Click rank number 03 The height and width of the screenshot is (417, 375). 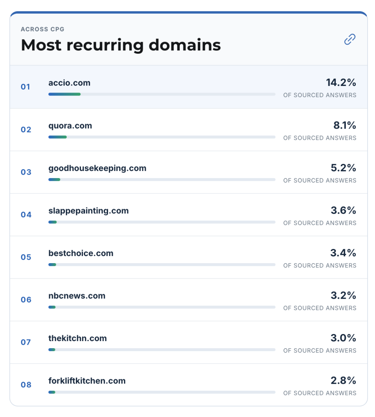[x=26, y=172]
